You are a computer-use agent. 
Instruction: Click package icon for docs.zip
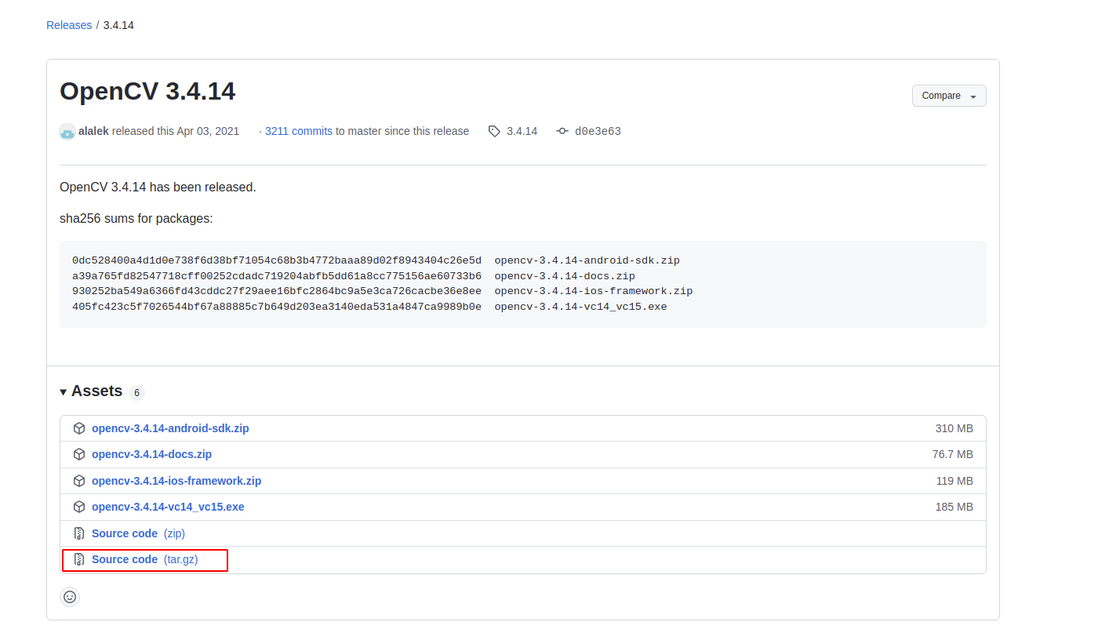79,454
